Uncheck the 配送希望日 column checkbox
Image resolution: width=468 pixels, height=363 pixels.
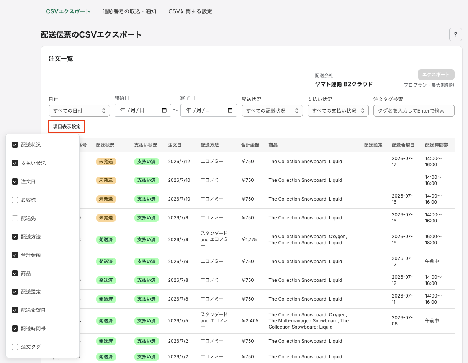15,310
